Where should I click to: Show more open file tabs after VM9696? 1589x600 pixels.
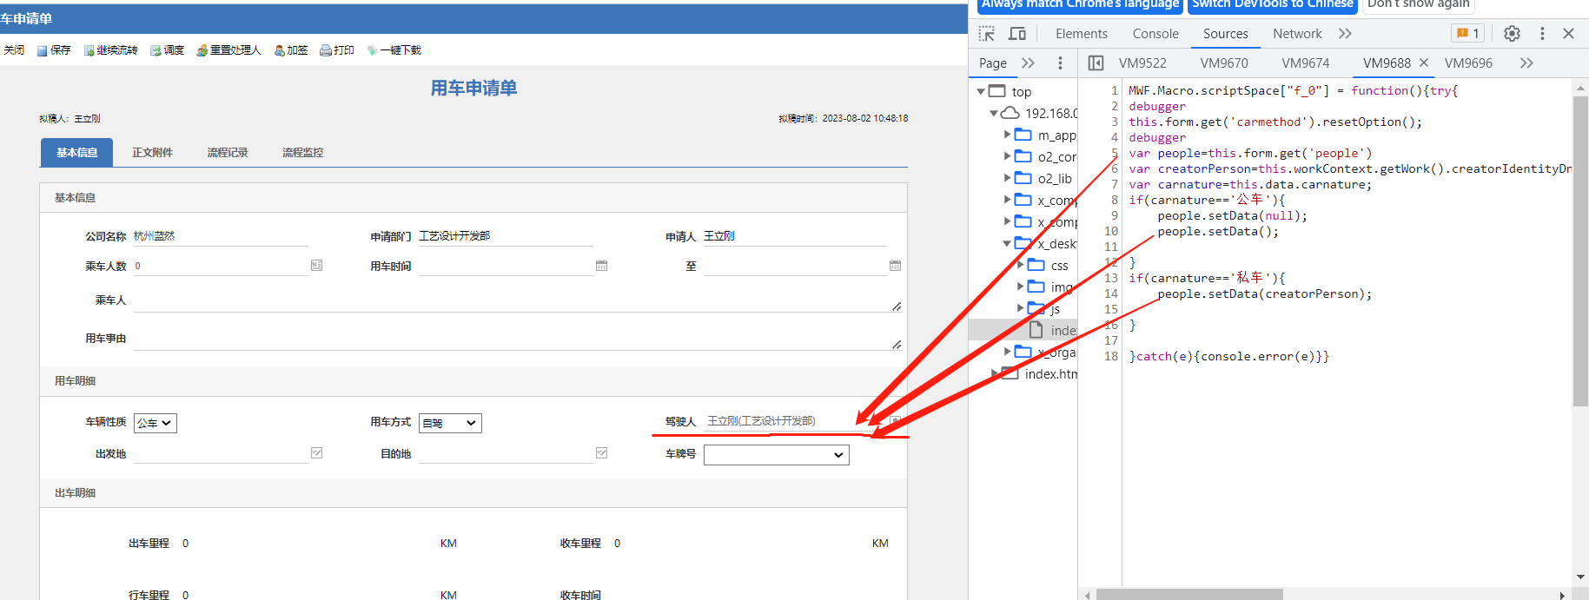(x=1526, y=63)
